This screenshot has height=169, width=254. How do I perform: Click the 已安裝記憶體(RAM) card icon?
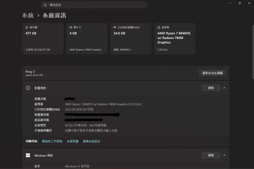tap(115, 27)
